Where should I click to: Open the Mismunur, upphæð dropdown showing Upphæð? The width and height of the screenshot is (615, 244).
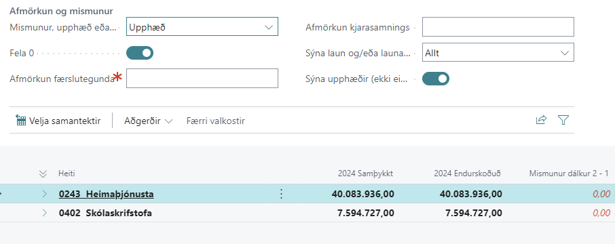[202, 26]
